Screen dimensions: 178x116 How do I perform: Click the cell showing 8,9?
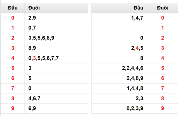pos(56,48)
